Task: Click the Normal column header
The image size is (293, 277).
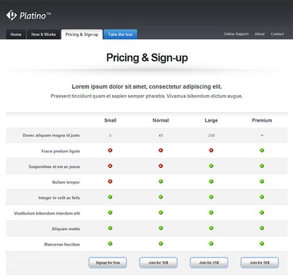Action: (x=161, y=120)
